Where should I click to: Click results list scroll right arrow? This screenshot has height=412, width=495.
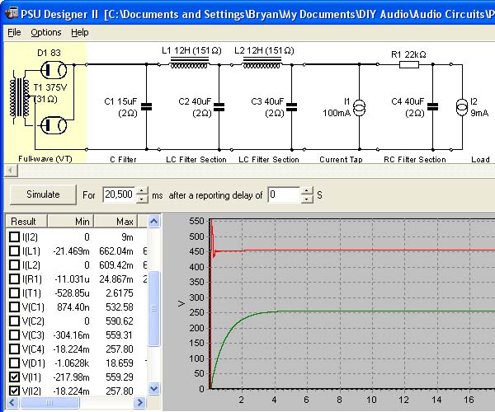pyautogui.click(x=139, y=403)
